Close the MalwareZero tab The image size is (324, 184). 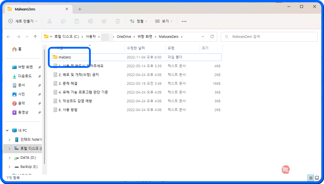(x=67, y=9)
